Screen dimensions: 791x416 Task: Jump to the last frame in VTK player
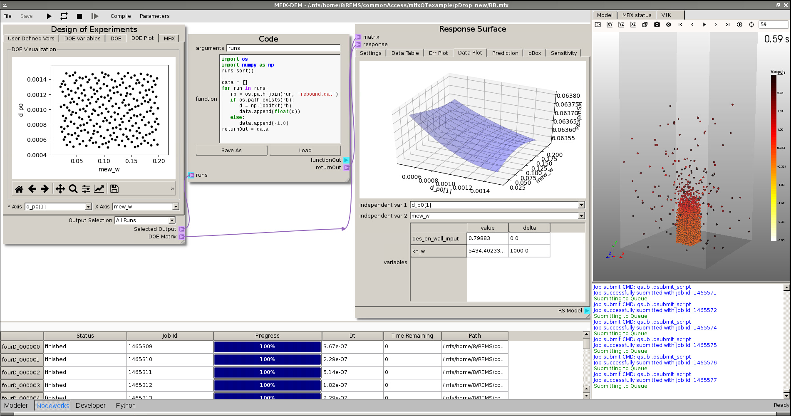[x=728, y=25]
